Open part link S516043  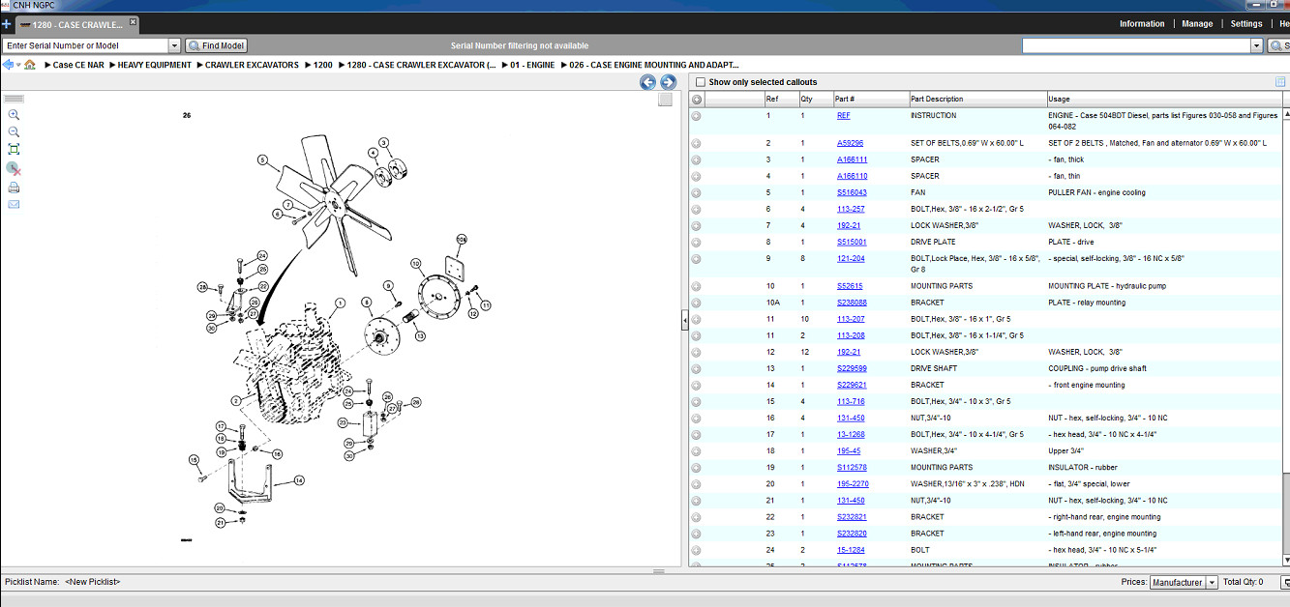point(852,192)
